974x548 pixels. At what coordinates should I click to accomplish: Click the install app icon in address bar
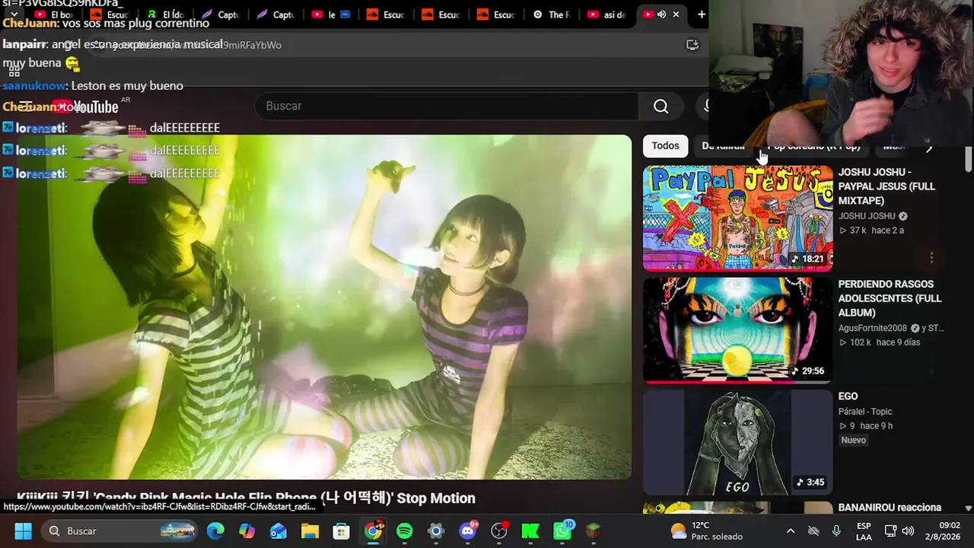(x=692, y=45)
